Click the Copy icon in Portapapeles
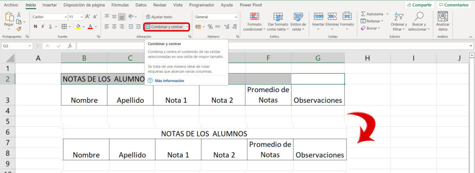This screenshot has height=173, width=475. coord(19,21)
